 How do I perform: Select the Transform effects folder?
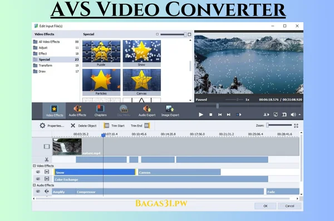coord(56,66)
